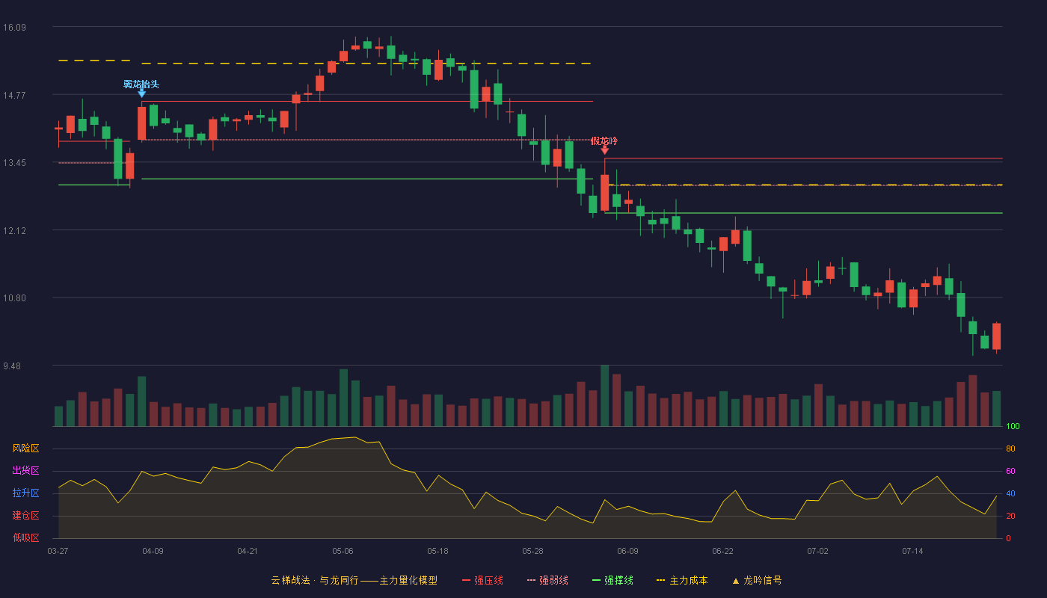Click the orange 80 indicator scale value
1047x598 pixels.
pos(1010,449)
